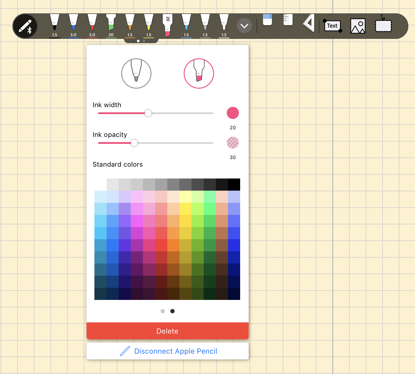Viewport: 415px width, 374px height.
Task: Expand the pen list chevron
Action: point(244,26)
